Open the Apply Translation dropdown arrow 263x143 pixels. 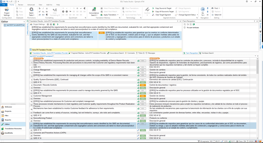pos(118,15)
